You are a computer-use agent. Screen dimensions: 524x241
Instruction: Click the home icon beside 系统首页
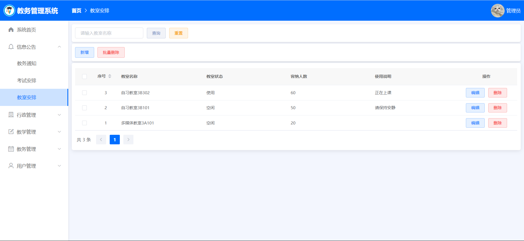11,30
